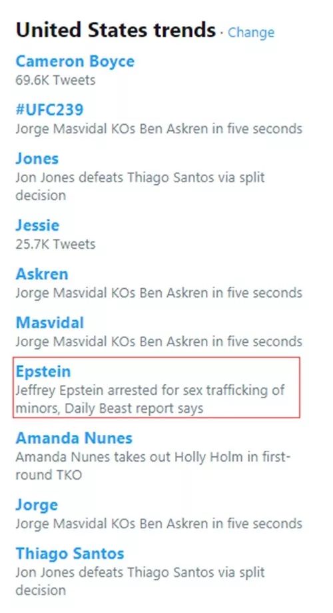Screen dimensions: 333x613
Task: Click Amanda Nunes takes out Holly Holm description
Action: (x=153, y=466)
